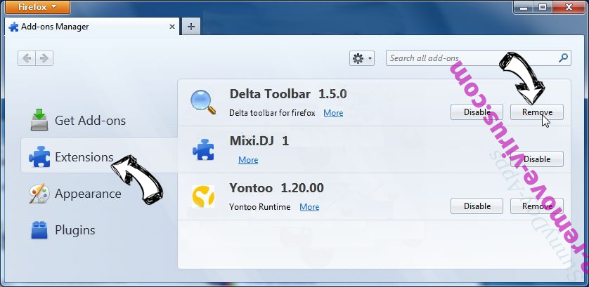Expand the gear tools dropdown menu

pos(361,59)
